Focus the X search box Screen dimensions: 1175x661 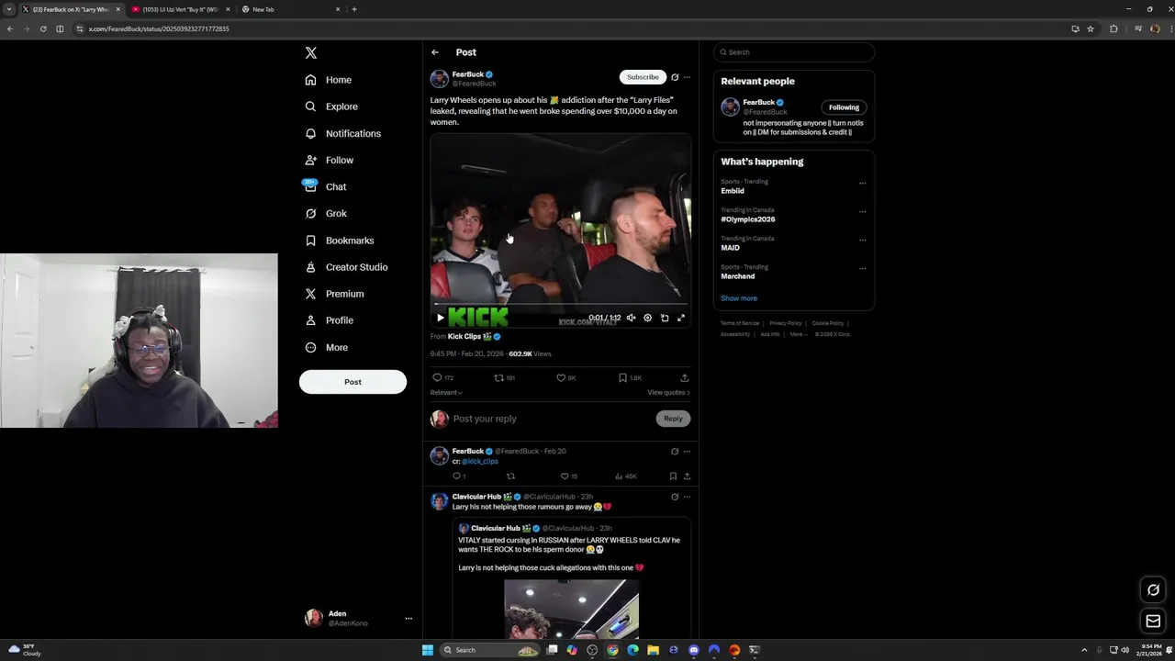794,52
